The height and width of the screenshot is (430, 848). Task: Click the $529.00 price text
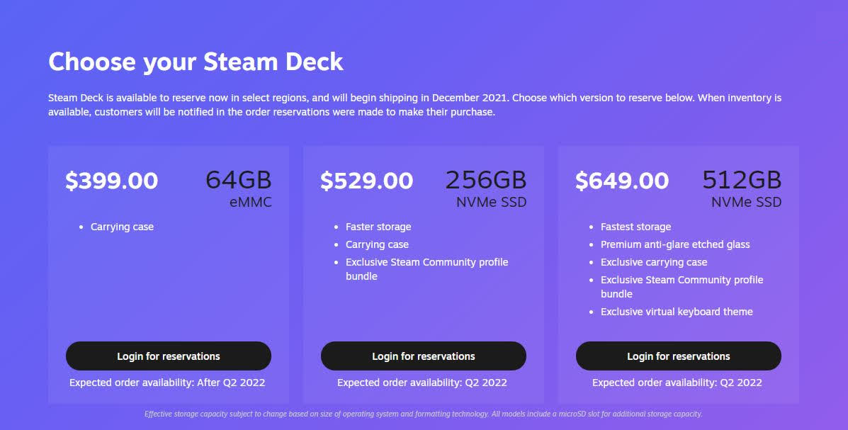point(366,181)
